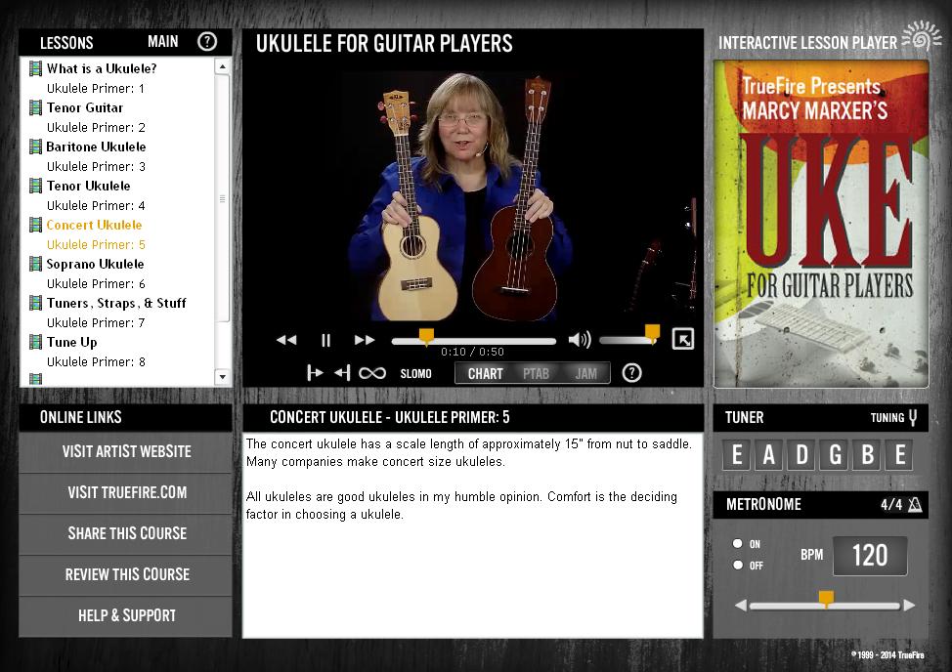
Task: Toggle fullscreen video icon
Action: 683,339
